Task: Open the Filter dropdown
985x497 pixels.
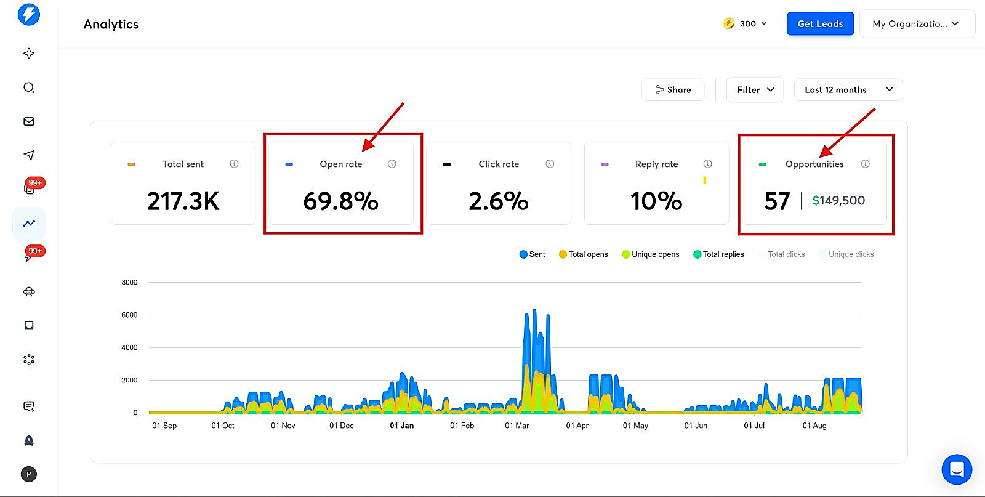Action: [x=755, y=89]
